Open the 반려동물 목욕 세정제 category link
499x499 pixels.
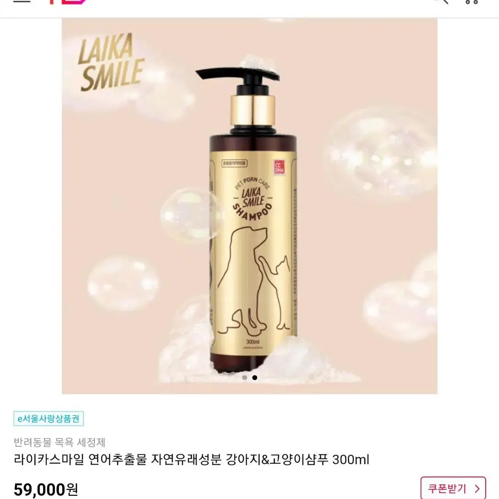(60, 442)
